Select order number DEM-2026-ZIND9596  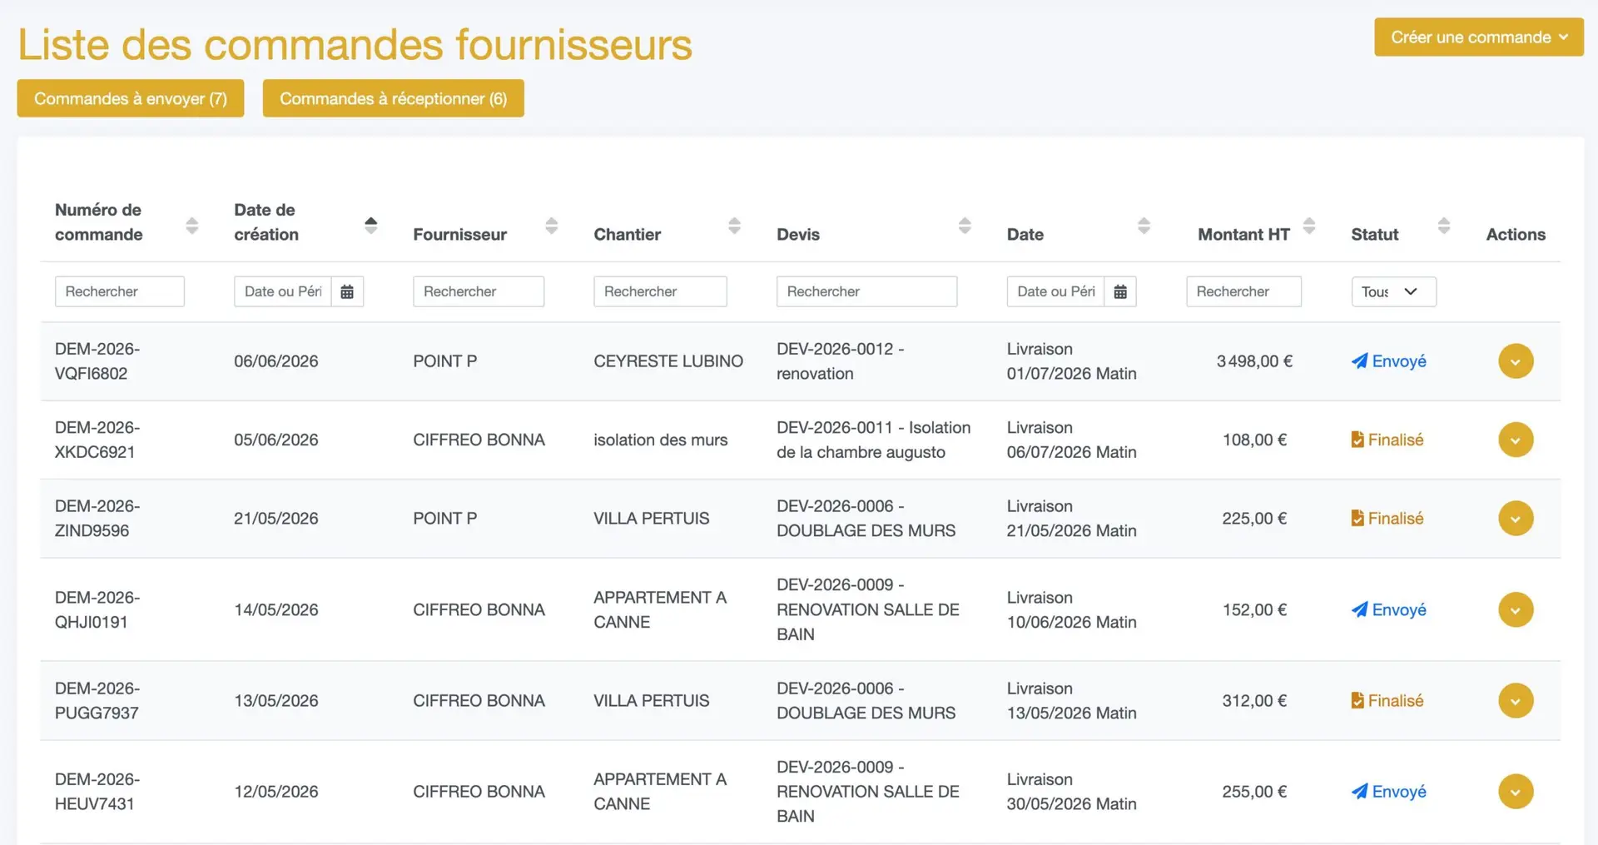[97, 518]
